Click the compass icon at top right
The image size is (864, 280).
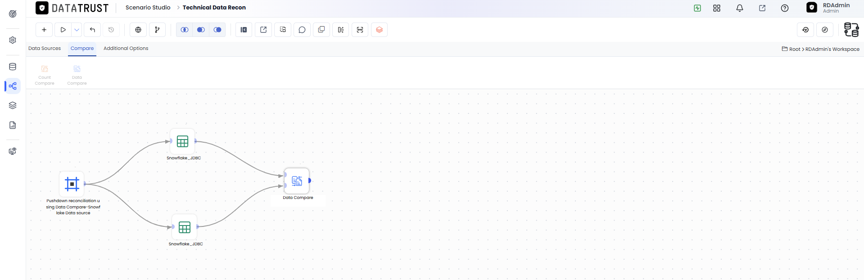tap(825, 30)
